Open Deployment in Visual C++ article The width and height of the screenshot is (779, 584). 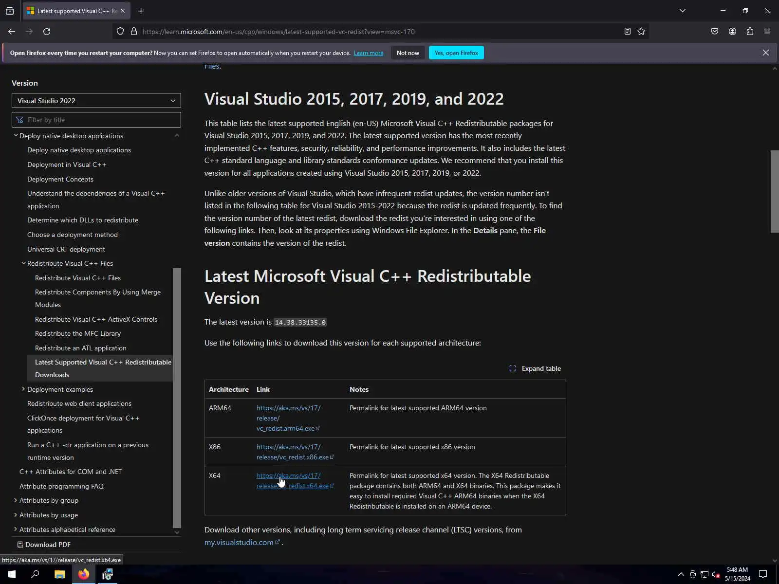[67, 164]
